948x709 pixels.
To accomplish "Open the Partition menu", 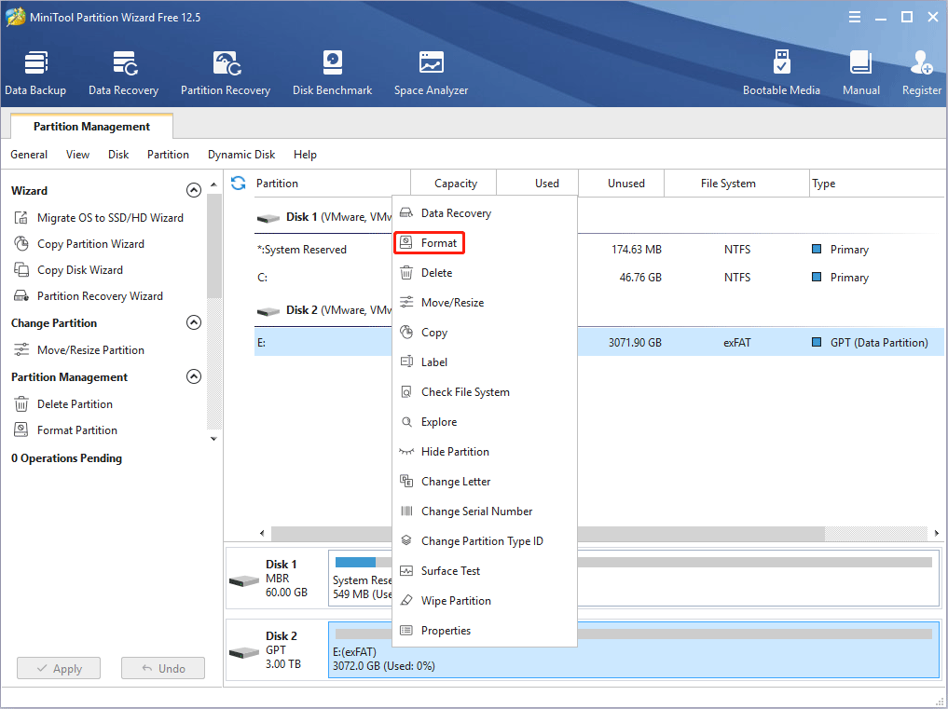I will point(168,154).
